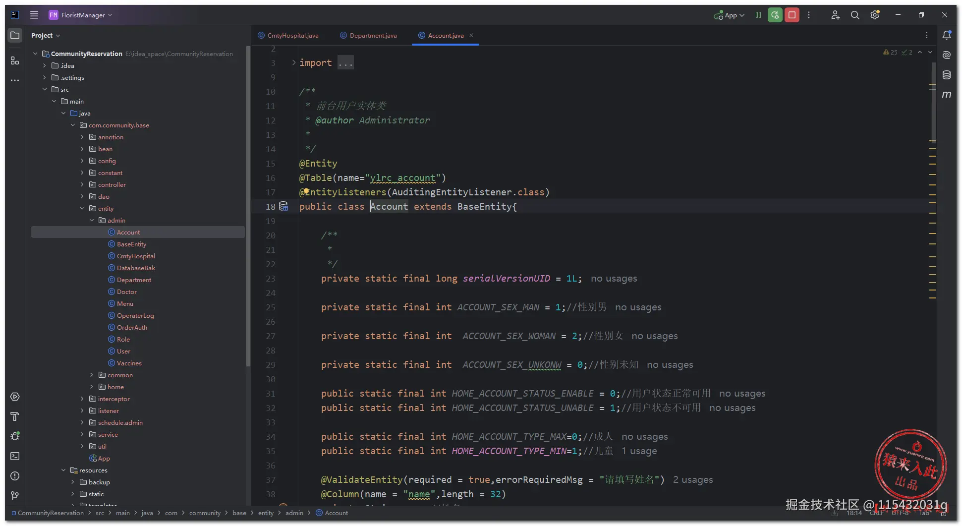Click the intention bulb on line 17
The width and height of the screenshot is (962, 526).
306,191
